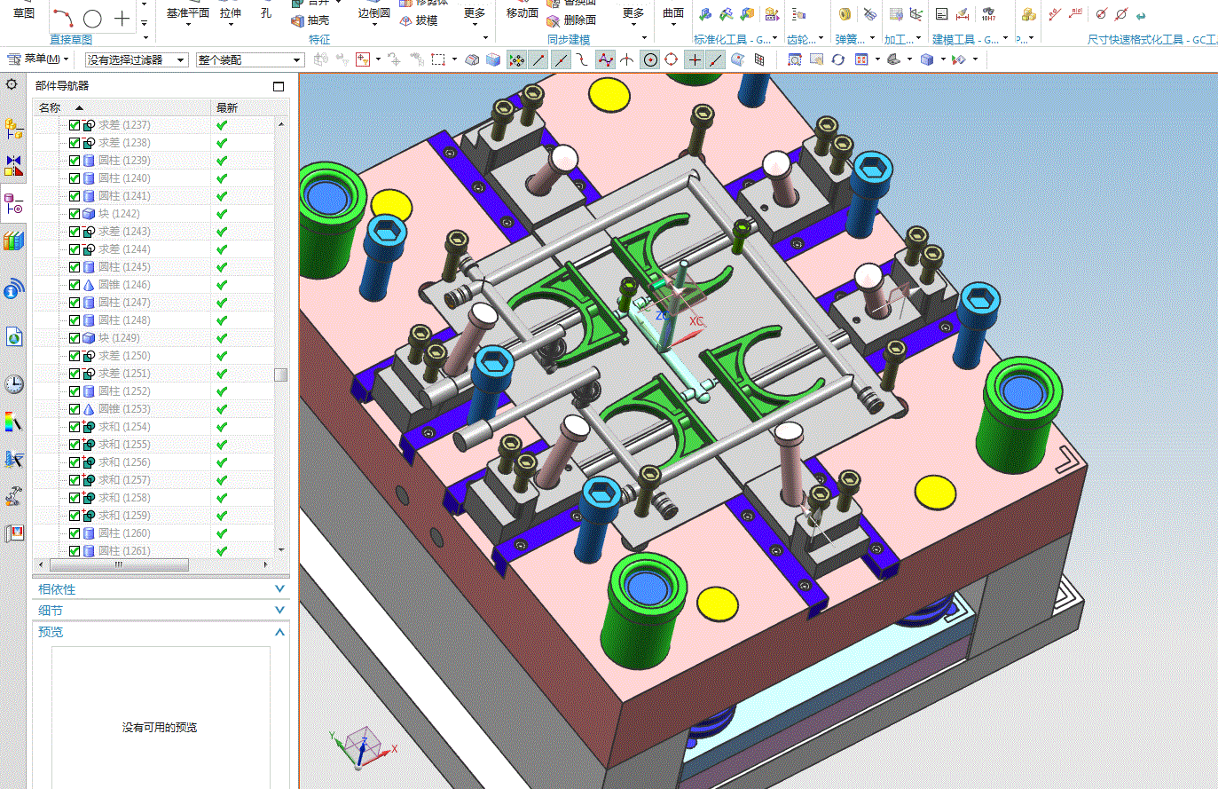Click the rotate view icon in view toolbar
The height and width of the screenshot is (789, 1218).
tap(837, 59)
